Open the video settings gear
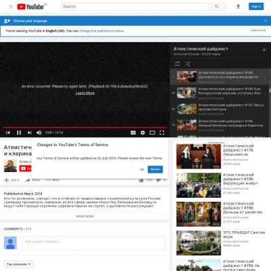 point(143,133)
